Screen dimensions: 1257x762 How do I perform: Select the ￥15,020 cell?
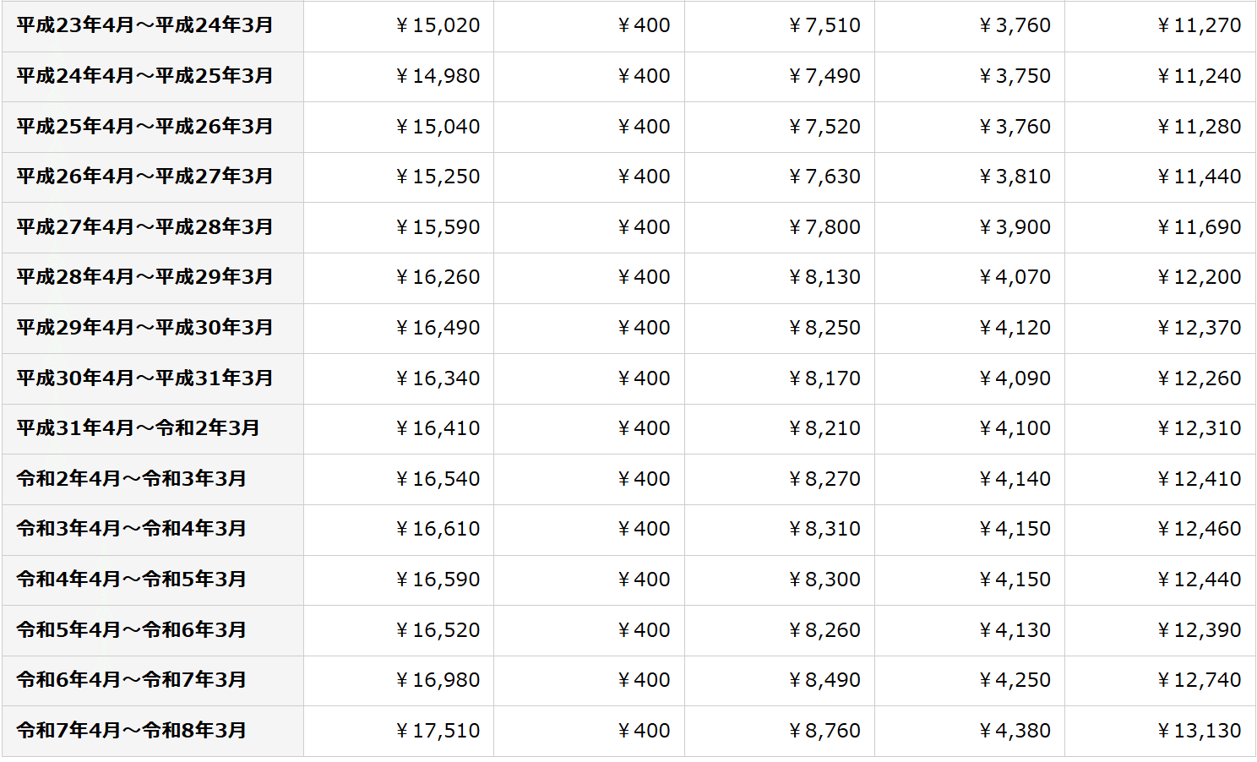(x=399, y=26)
